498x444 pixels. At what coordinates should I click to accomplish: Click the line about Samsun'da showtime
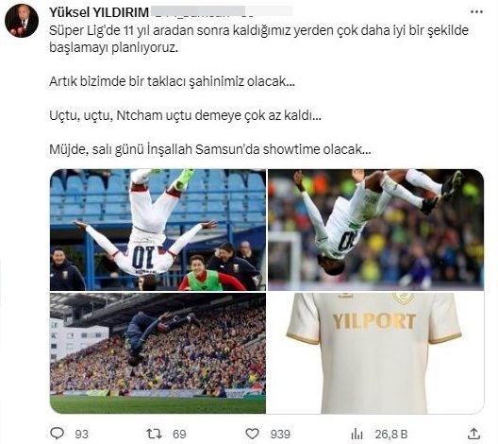pyautogui.click(x=210, y=149)
